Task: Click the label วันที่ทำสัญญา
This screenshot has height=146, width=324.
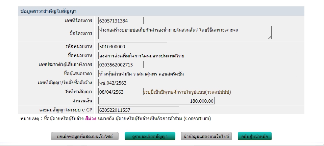Action: click(78, 92)
